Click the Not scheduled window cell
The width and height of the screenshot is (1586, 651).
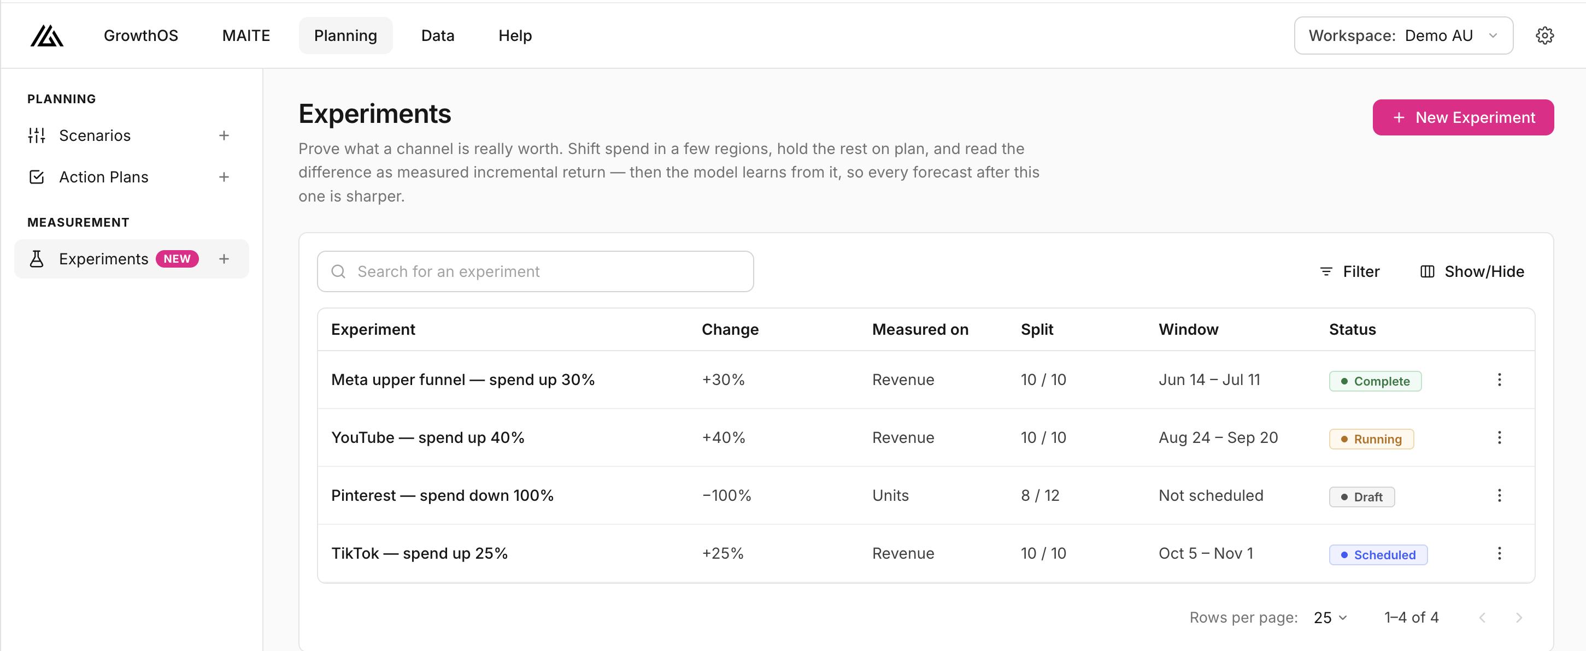(x=1211, y=495)
